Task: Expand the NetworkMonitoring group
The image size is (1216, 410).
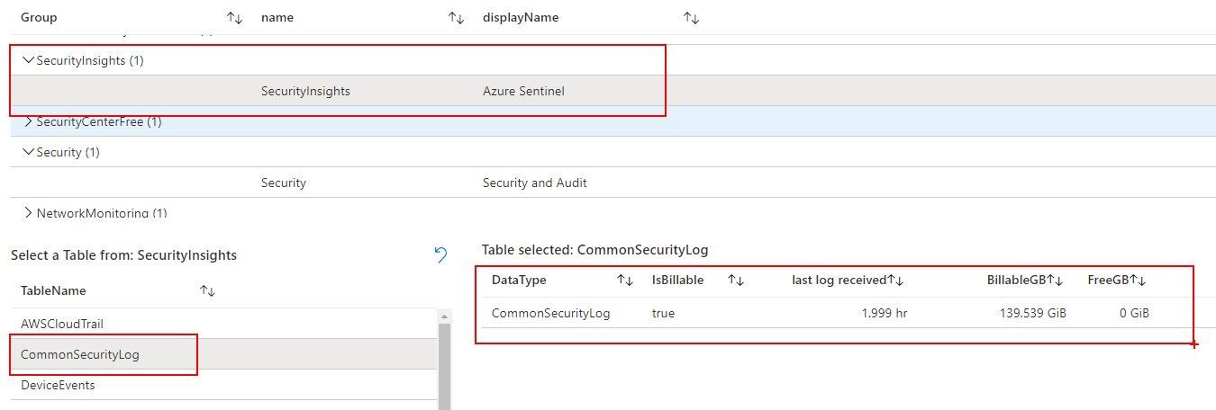Action: pos(28,213)
